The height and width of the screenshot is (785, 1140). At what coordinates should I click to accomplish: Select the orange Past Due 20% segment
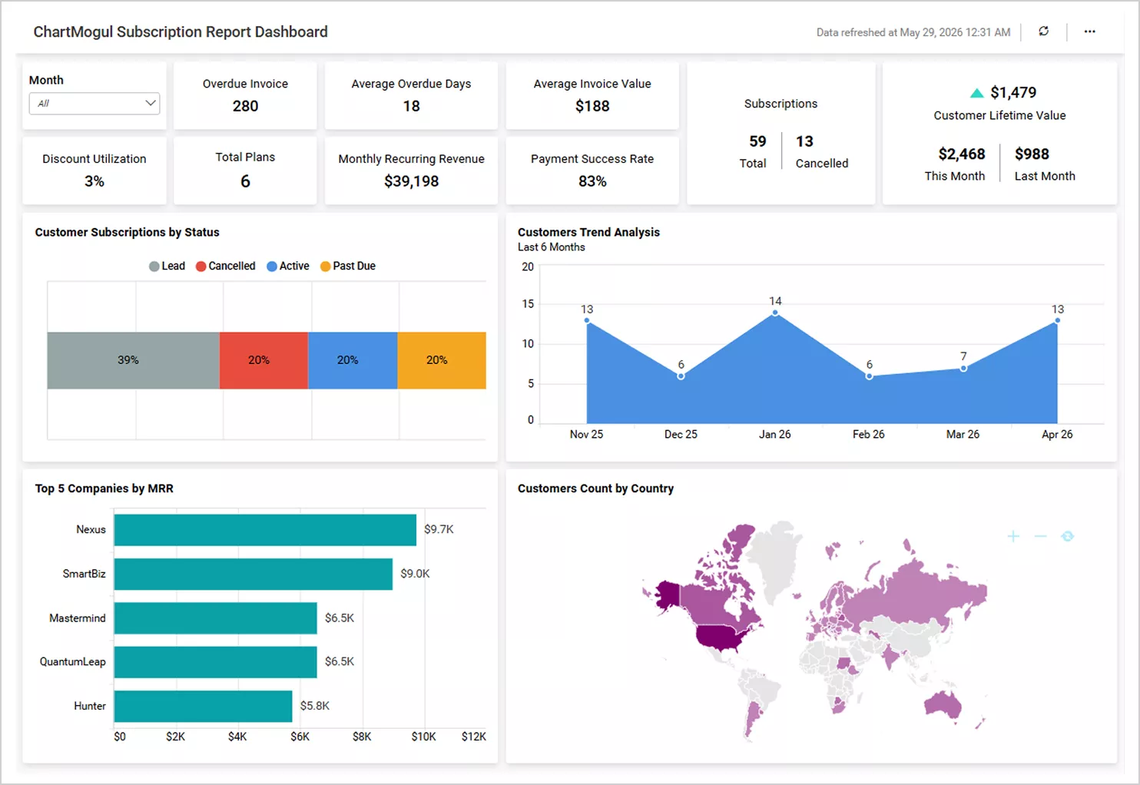point(442,360)
